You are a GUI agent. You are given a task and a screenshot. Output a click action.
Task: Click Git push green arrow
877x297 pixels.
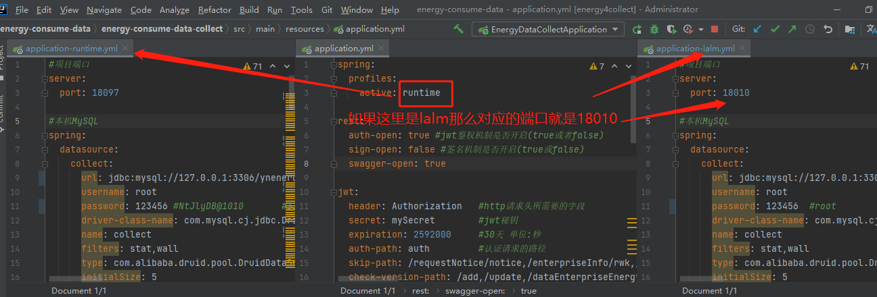coord(792,29)
